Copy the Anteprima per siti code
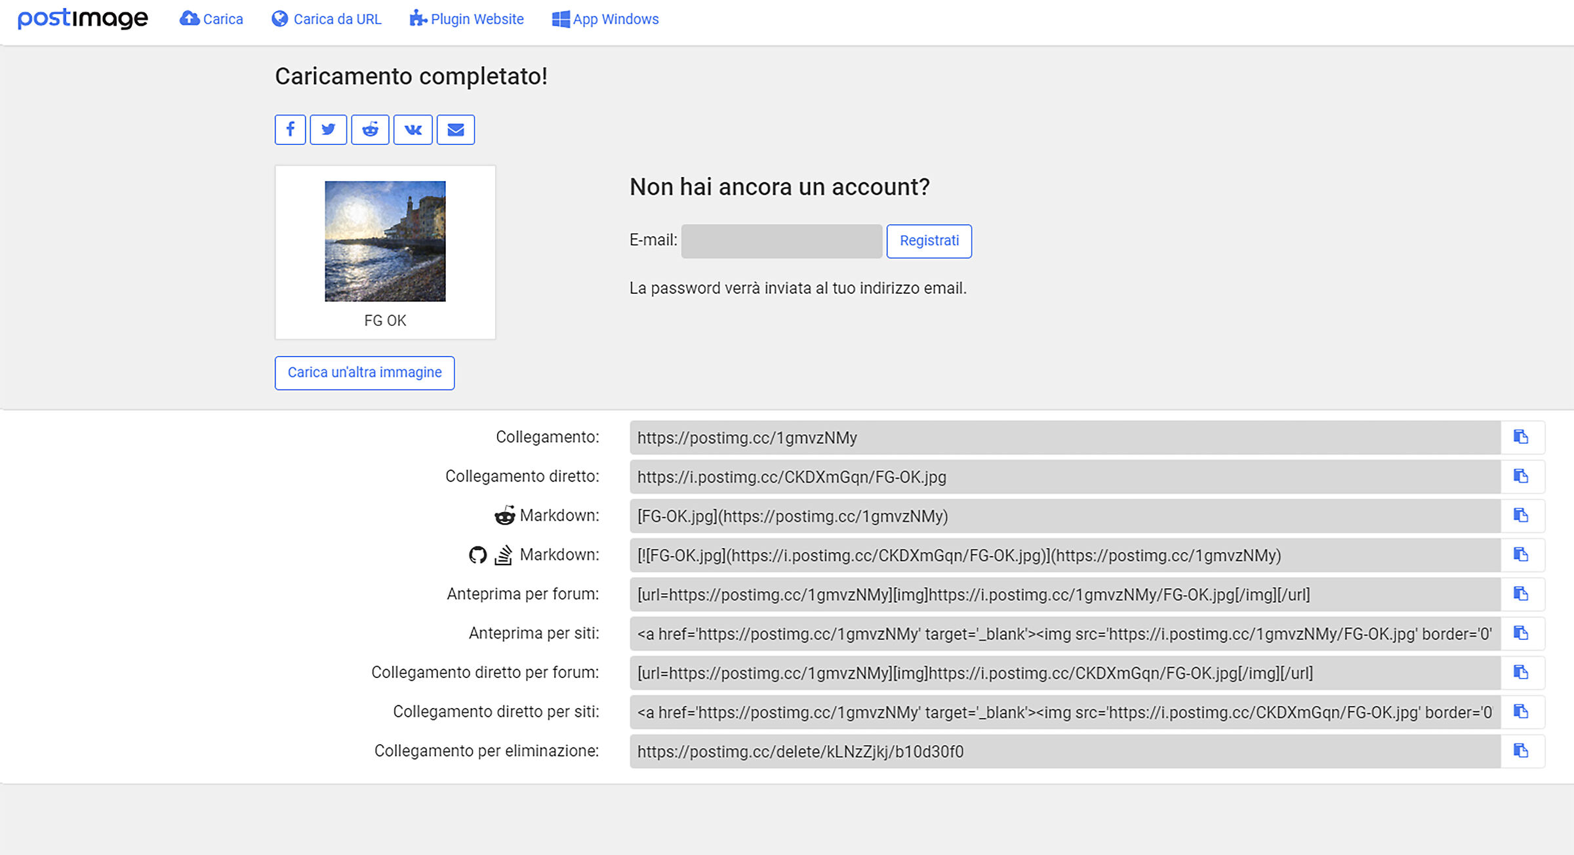 coord(1521,633)
